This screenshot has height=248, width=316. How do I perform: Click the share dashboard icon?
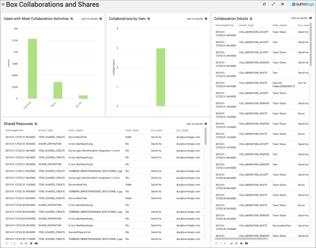283,5
